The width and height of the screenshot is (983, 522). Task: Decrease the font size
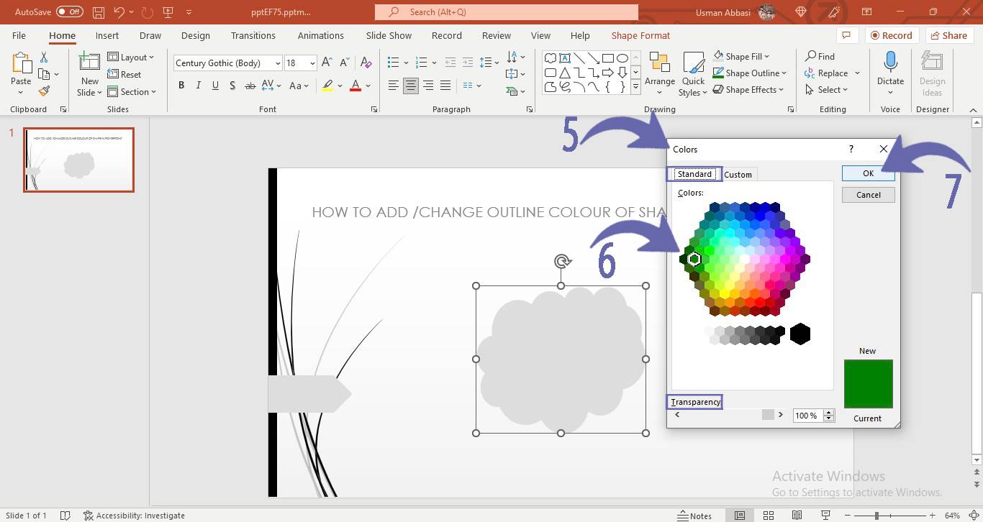click(344, 63)
